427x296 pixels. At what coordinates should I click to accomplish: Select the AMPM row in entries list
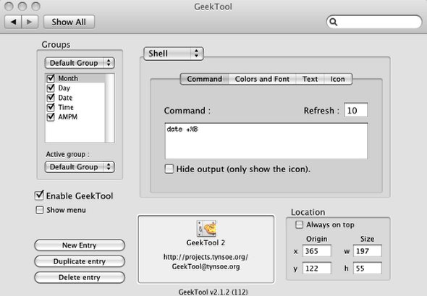coord(75,117)
